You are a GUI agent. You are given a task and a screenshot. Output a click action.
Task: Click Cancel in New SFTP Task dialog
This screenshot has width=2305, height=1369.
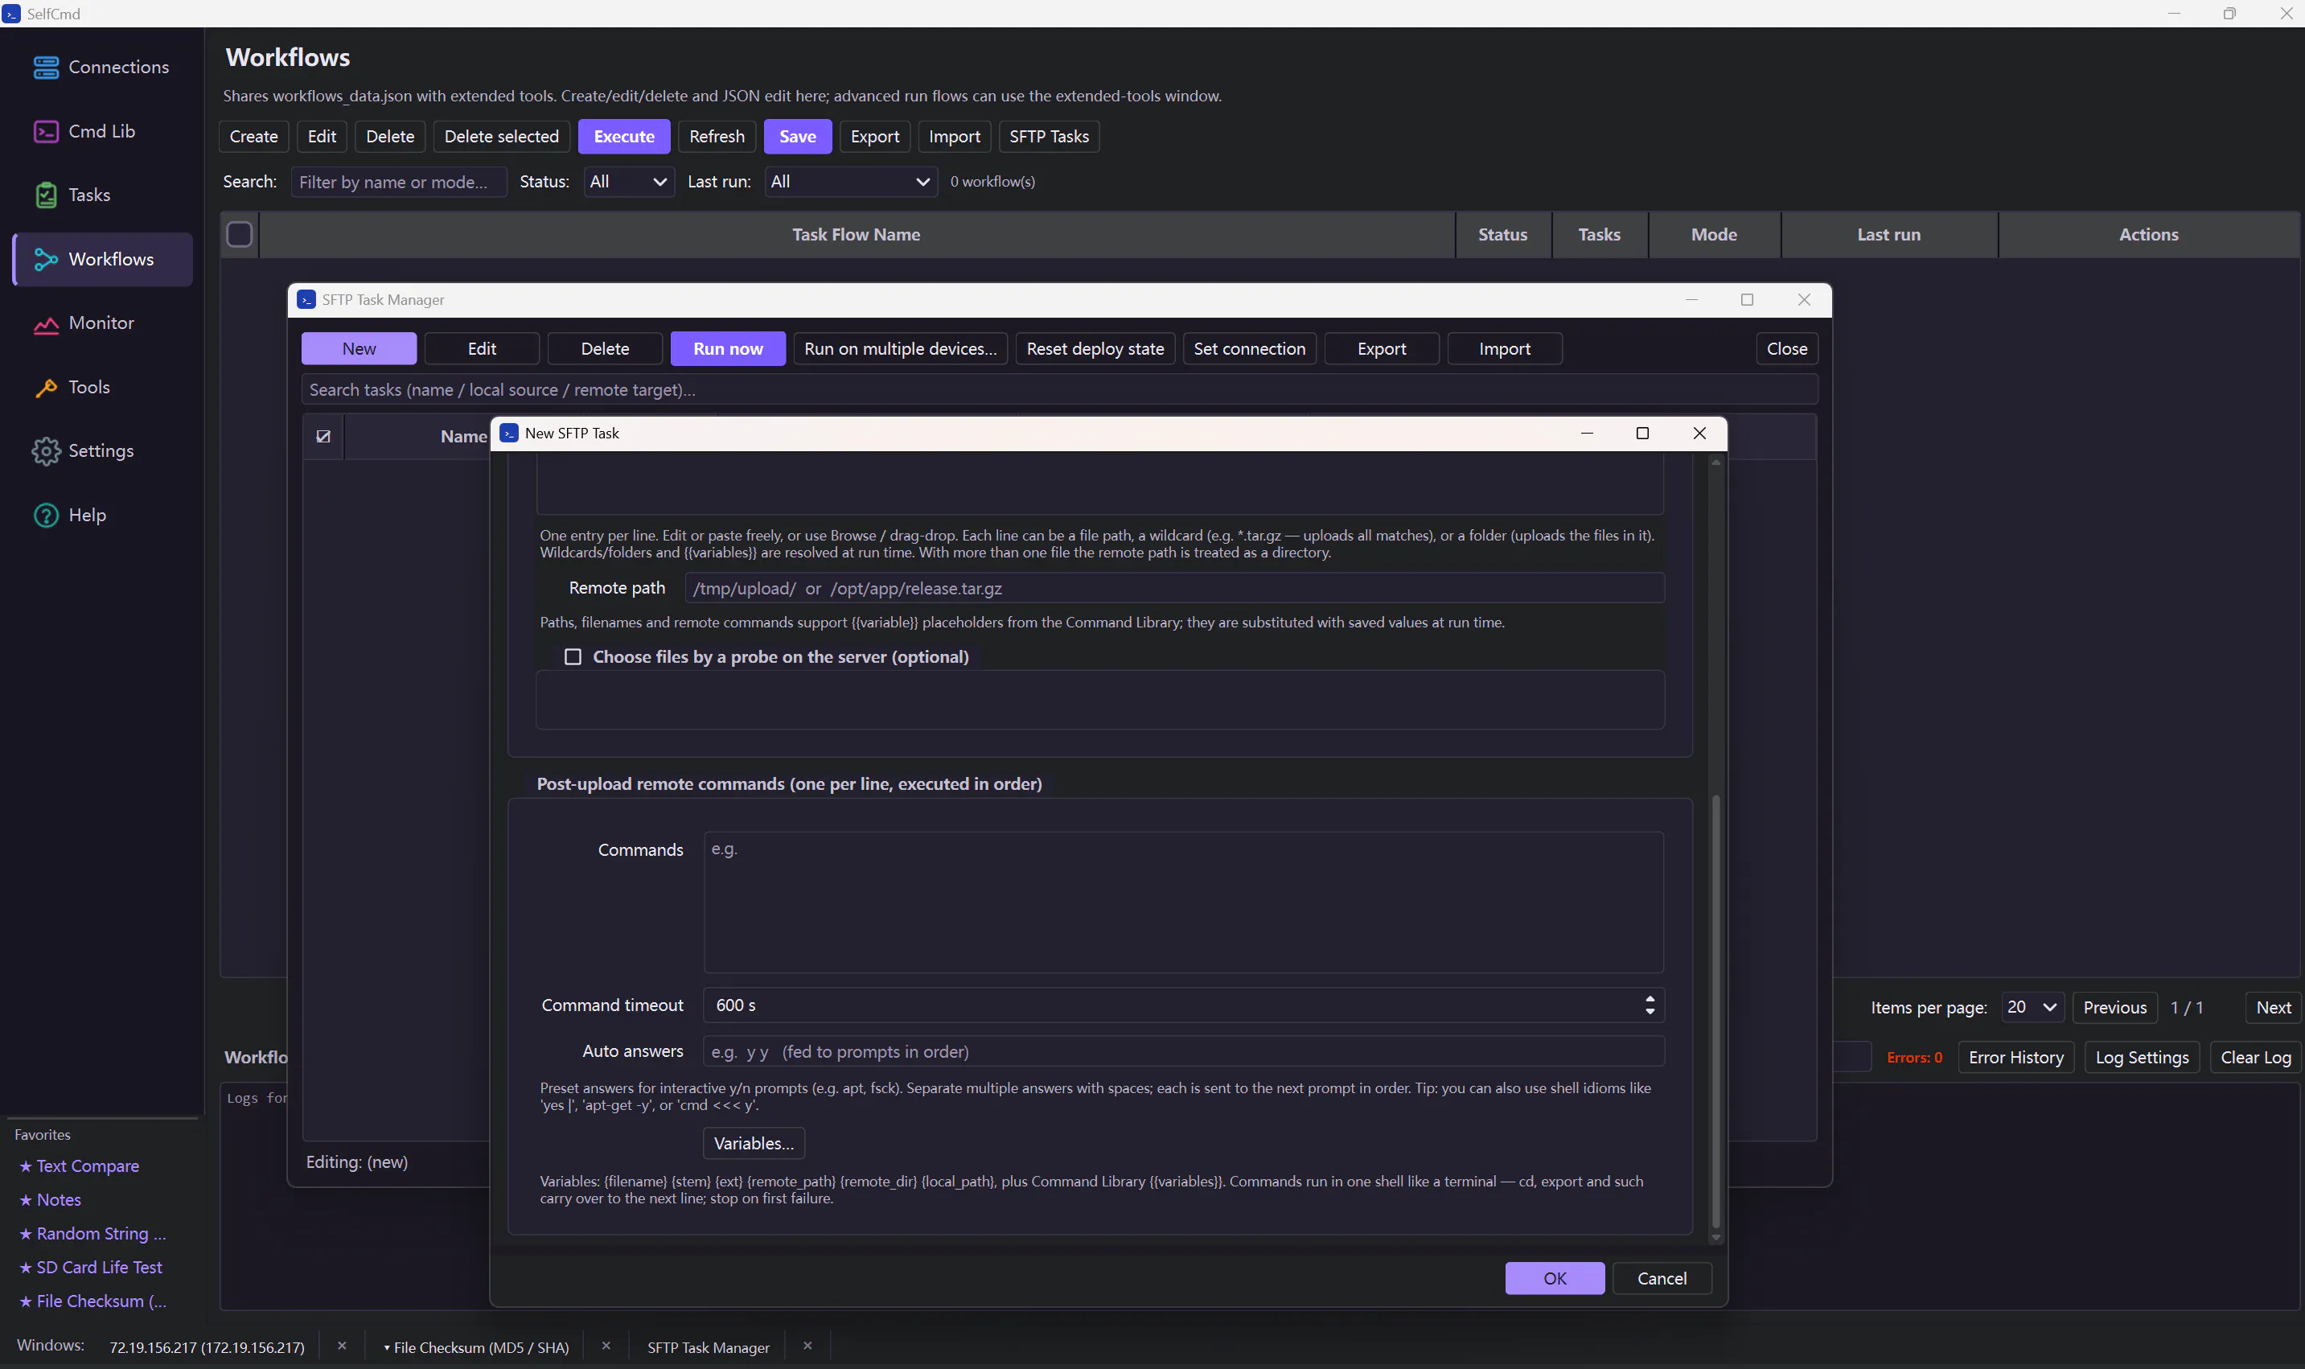pyautogui.click(x=1661, y=1277)
